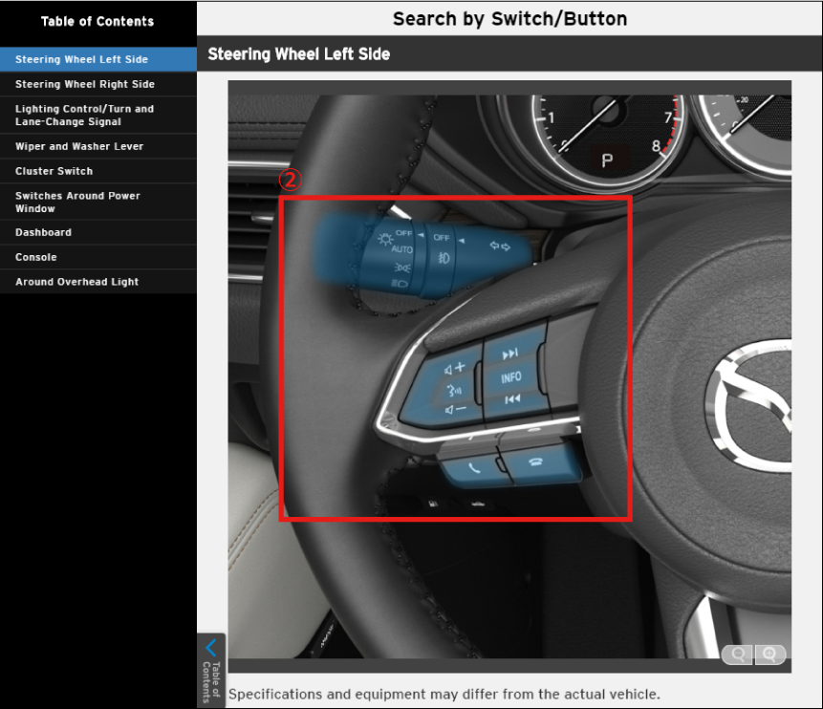
Task: Click the zoom in magnifier icon
Action: tap(770, 655)
